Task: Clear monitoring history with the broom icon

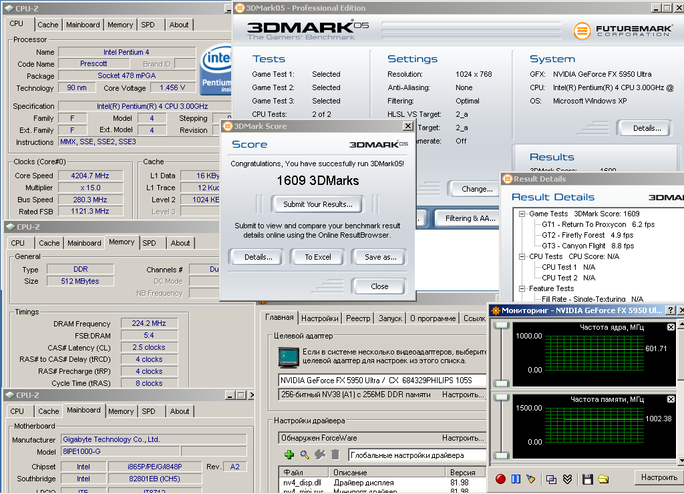Action: pos(530,479)
